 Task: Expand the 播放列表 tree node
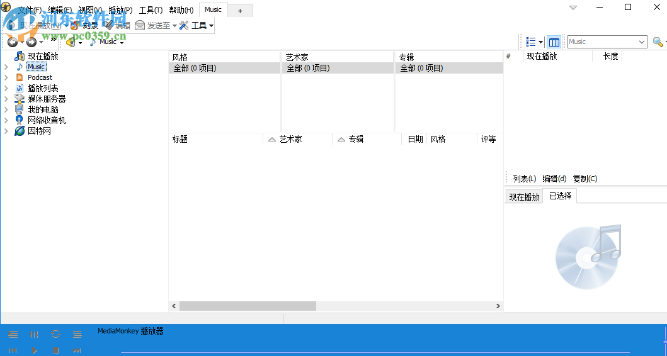[x=6, y=88]
